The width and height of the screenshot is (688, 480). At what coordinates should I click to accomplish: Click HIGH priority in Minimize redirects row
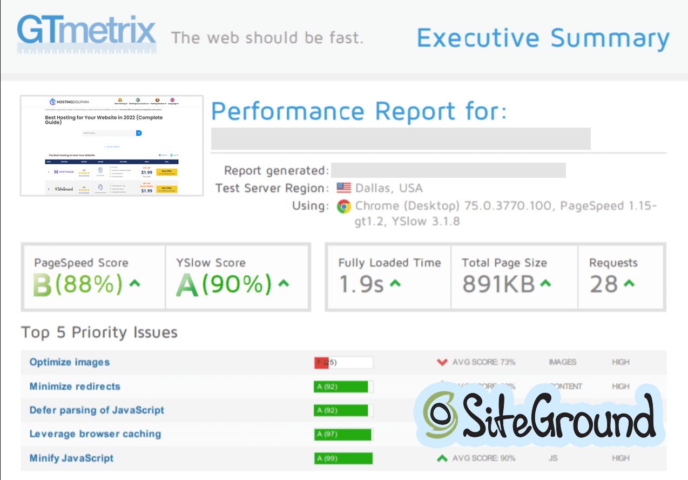pyautogui.click(x=621, y=386)
